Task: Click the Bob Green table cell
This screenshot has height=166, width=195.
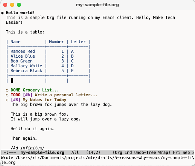Action: [21, 61]
